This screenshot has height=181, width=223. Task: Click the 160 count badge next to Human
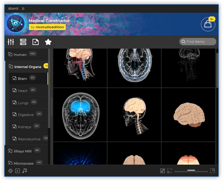point(33,53)
